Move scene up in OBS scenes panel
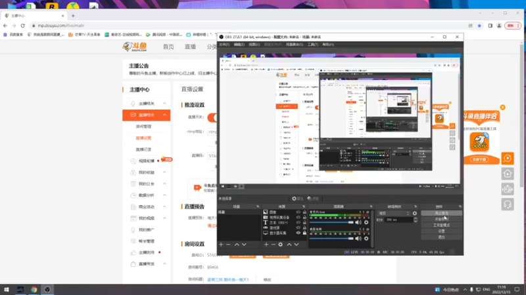 [237, 245]
